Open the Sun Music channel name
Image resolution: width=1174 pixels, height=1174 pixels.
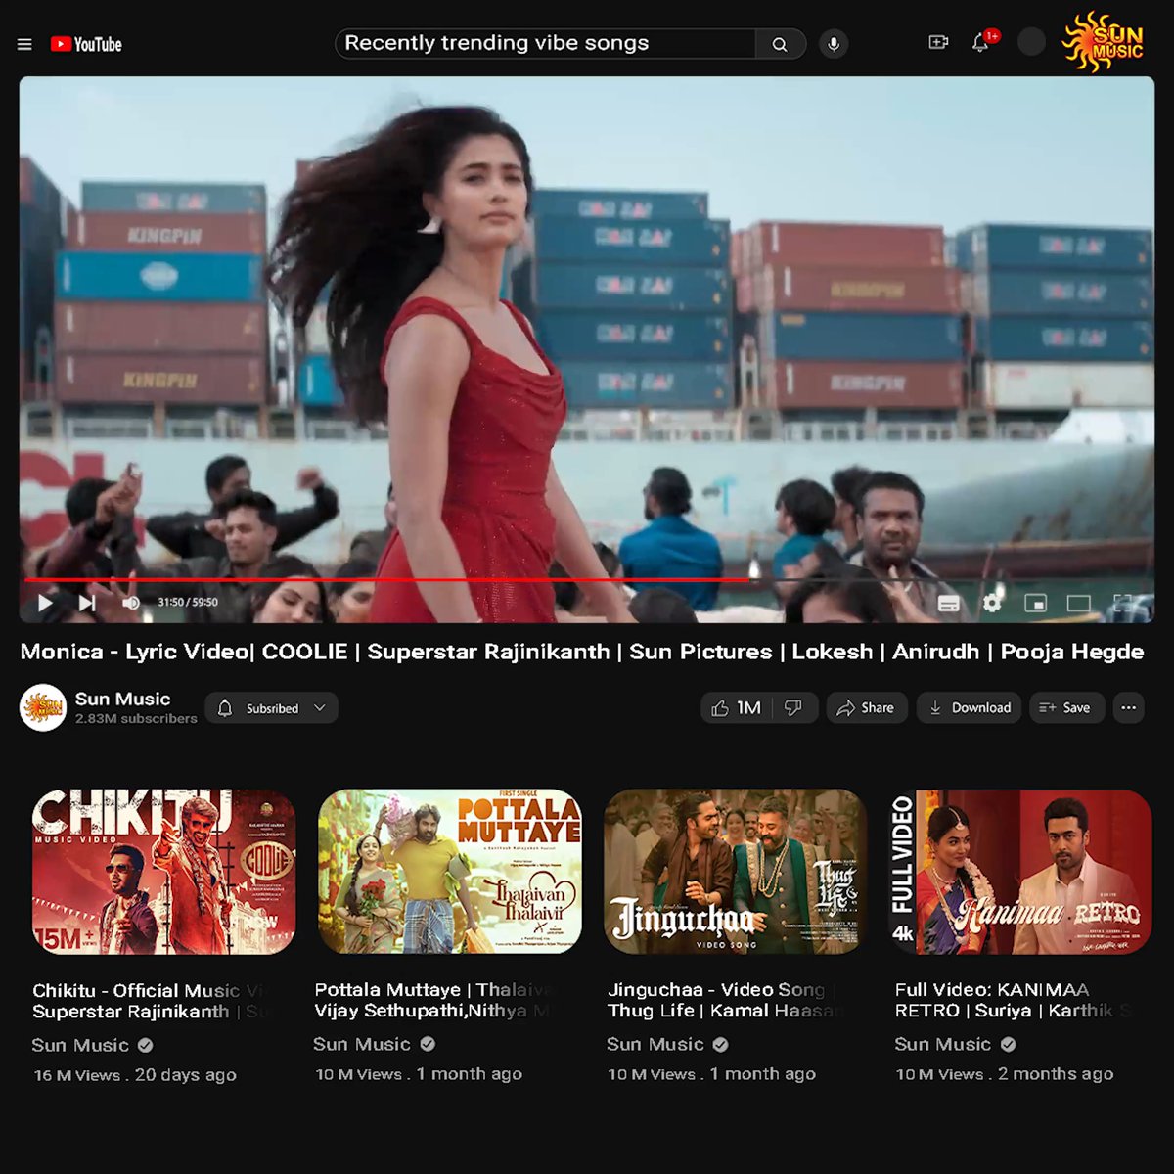point(122,699)
